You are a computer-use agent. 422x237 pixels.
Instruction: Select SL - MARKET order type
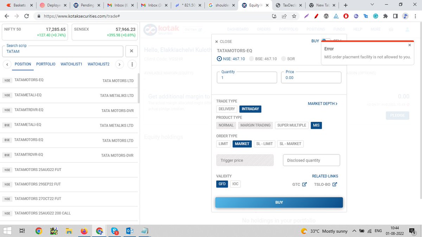[290, 144]
